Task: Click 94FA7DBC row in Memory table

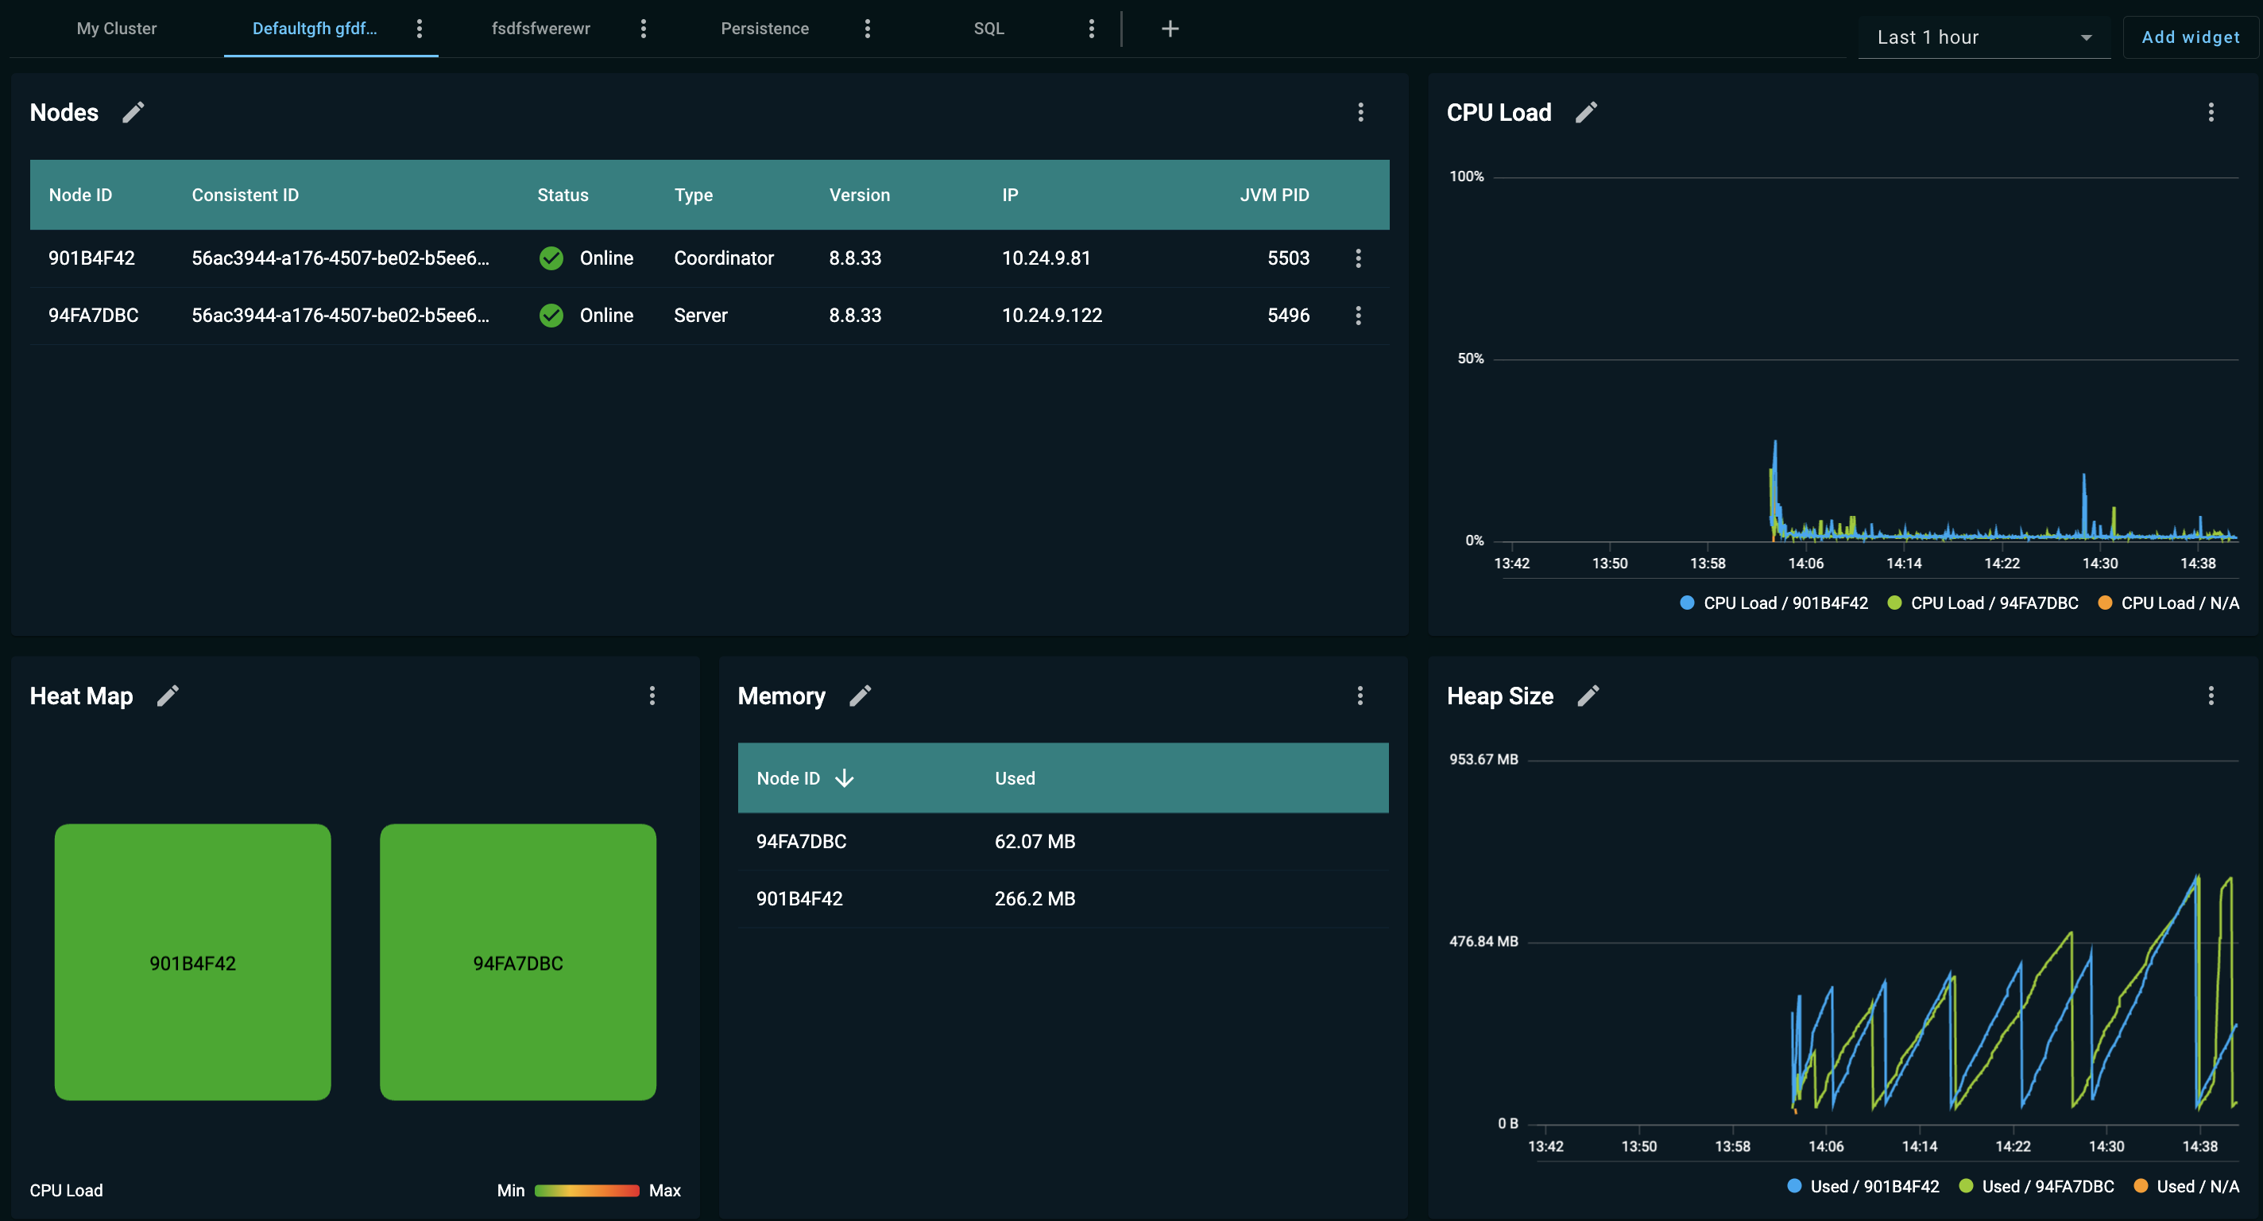Action: [x=1063, y=842]
